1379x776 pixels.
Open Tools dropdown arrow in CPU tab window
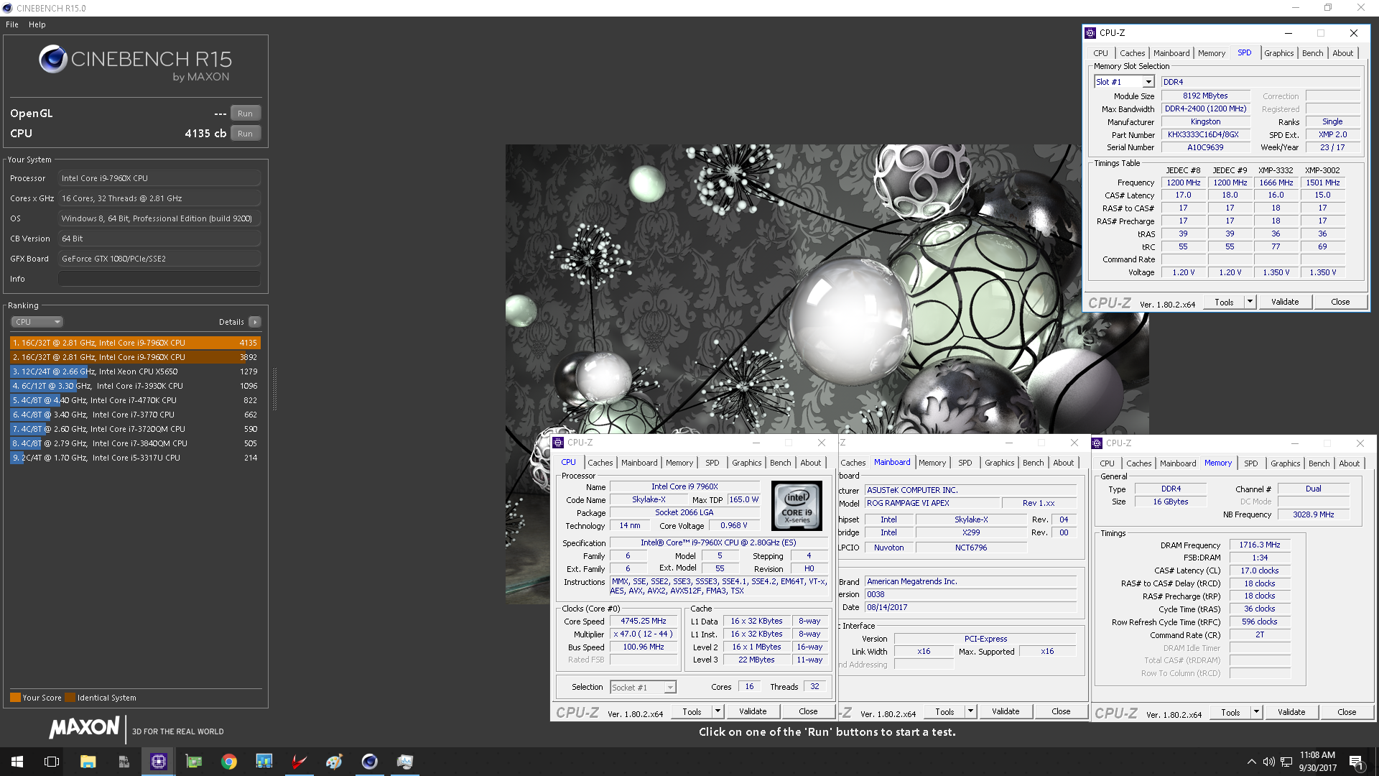pyautogui.click(x=718, y=711)
